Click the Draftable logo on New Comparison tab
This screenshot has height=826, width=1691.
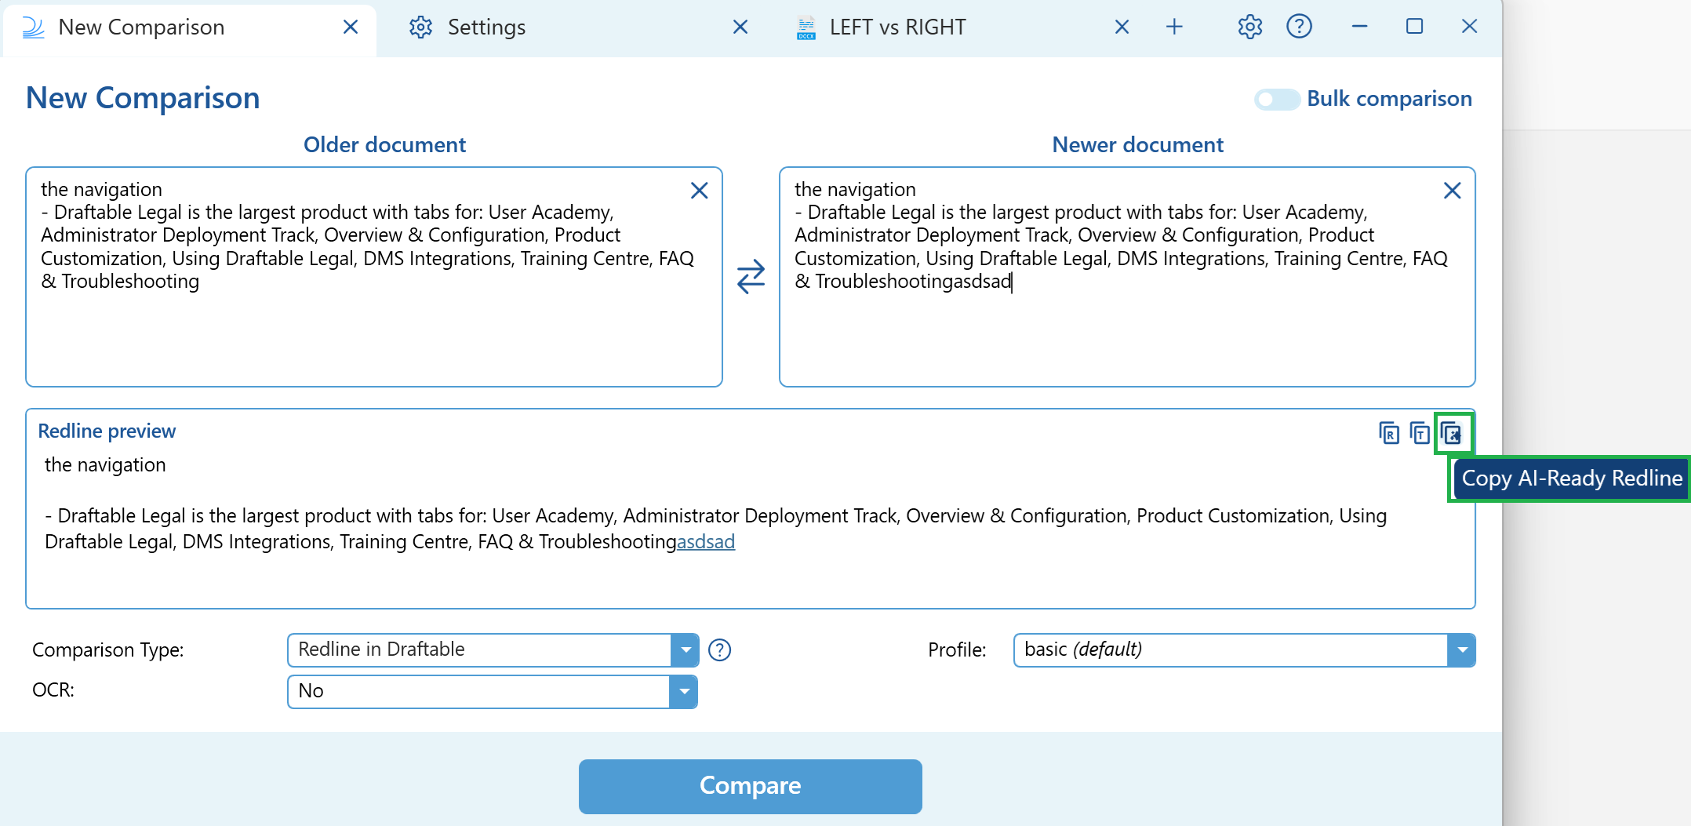coord(33,27)
